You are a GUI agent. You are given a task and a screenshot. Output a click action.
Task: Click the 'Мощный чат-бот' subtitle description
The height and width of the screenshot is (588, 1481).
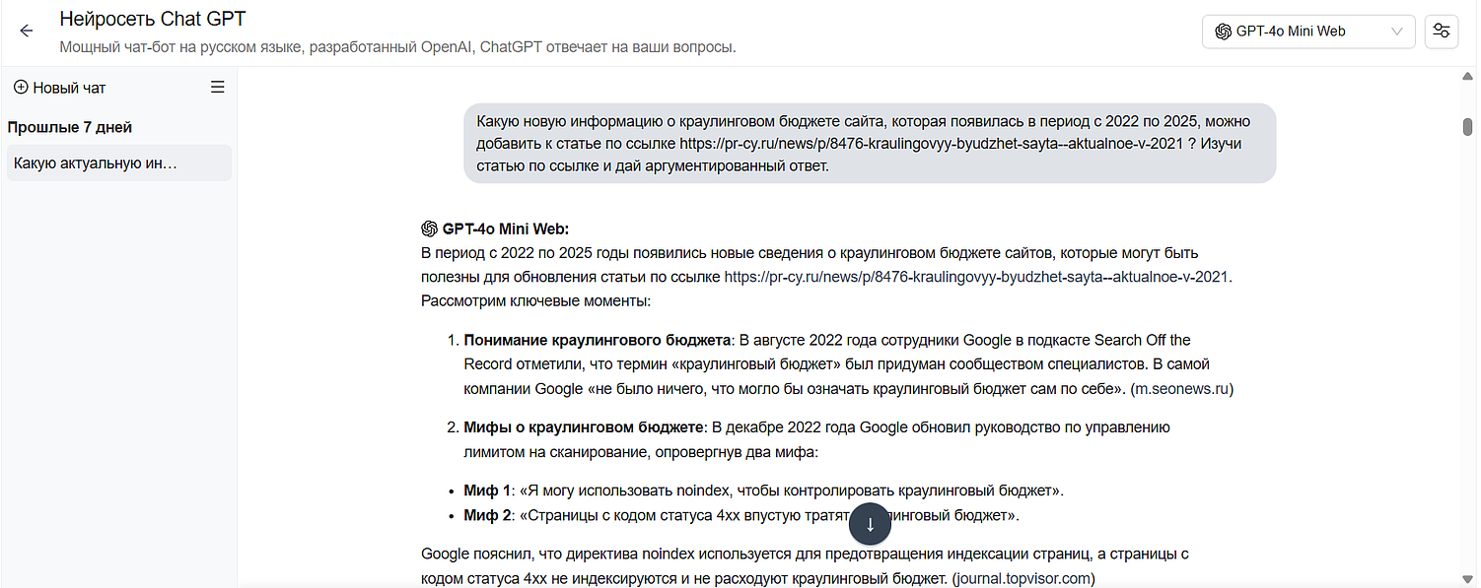tap(398, 46)
